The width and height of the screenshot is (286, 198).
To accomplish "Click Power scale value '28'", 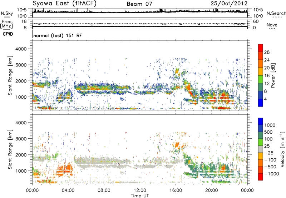I will 267,52.
